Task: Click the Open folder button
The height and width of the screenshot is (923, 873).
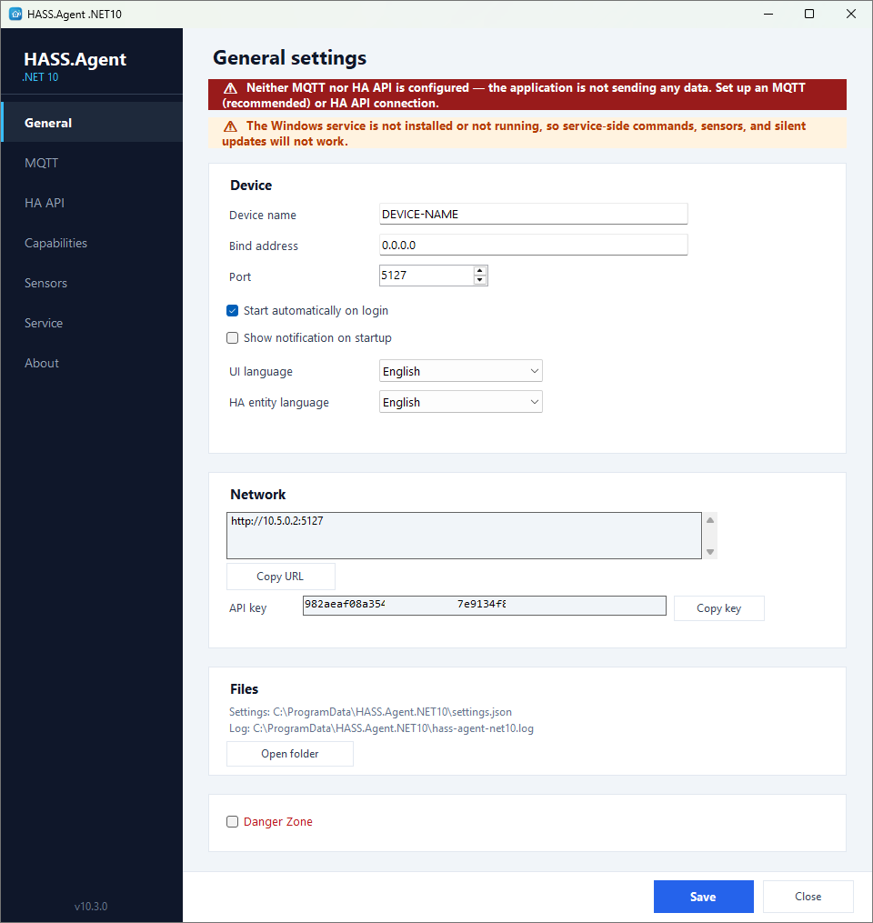Action: point(289,754)
